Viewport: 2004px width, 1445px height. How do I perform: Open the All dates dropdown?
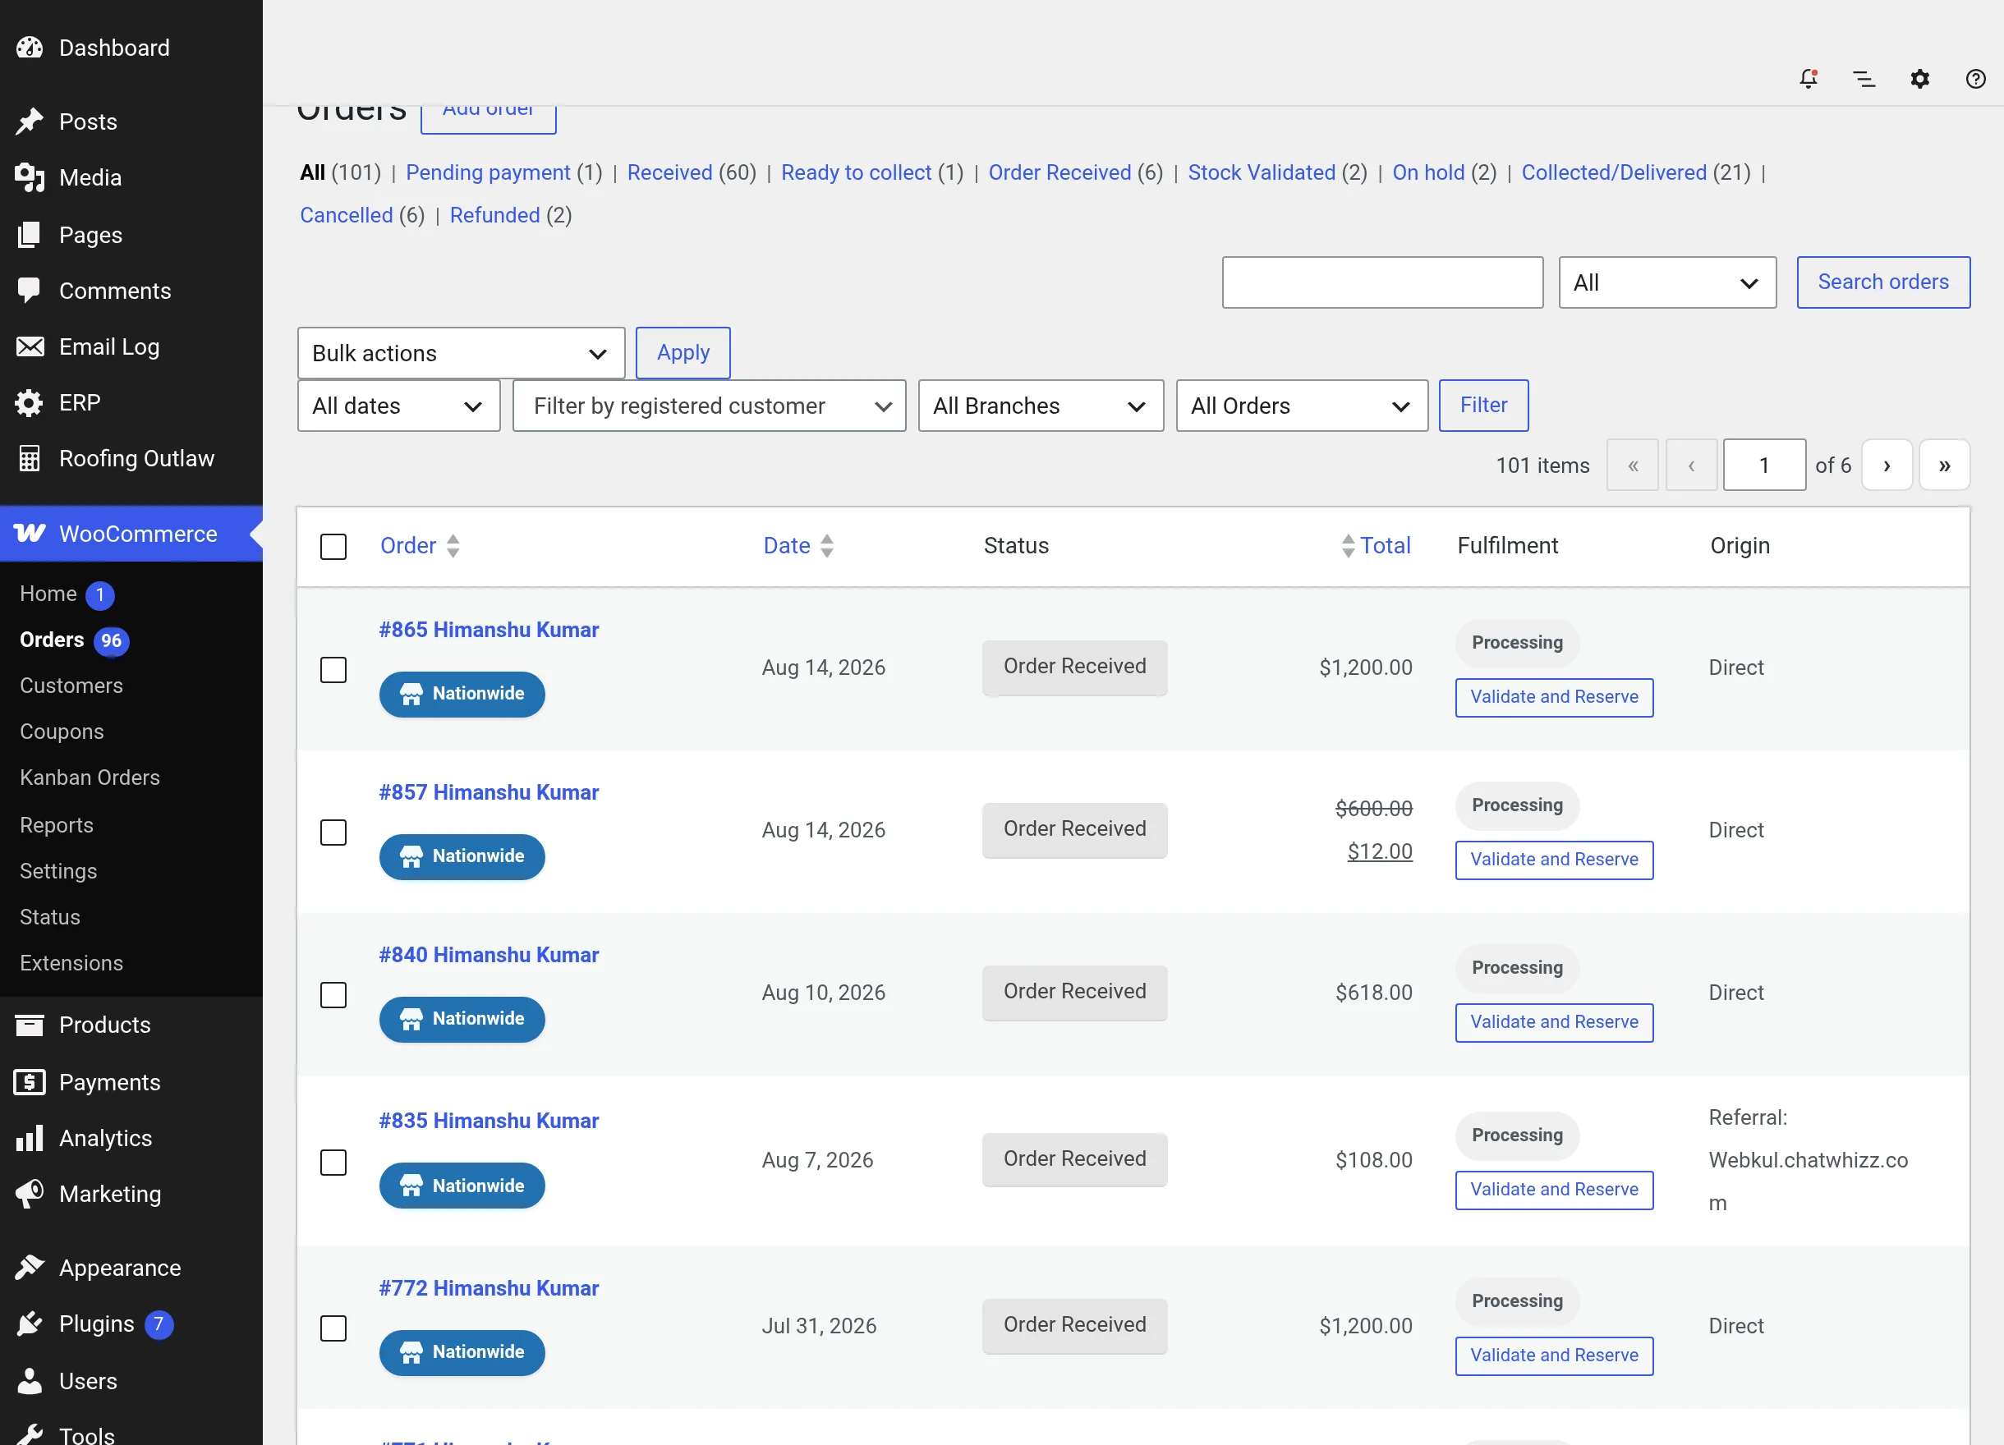(x=398, y=406)
